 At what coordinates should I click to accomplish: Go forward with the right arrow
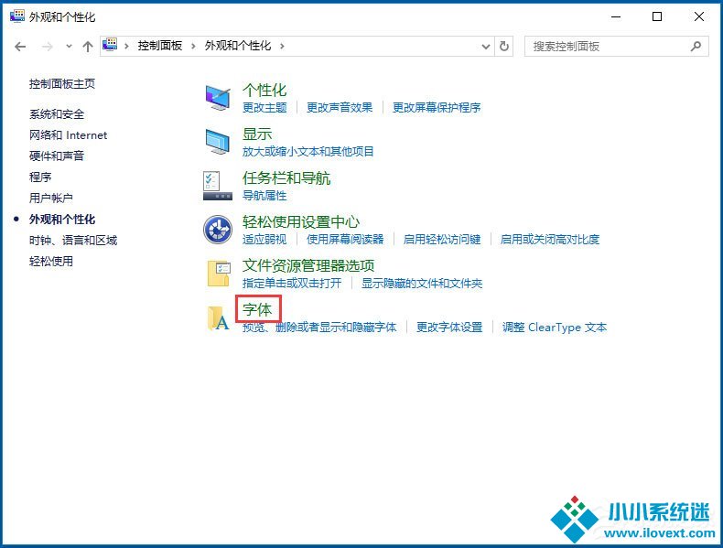click(47, 47)
